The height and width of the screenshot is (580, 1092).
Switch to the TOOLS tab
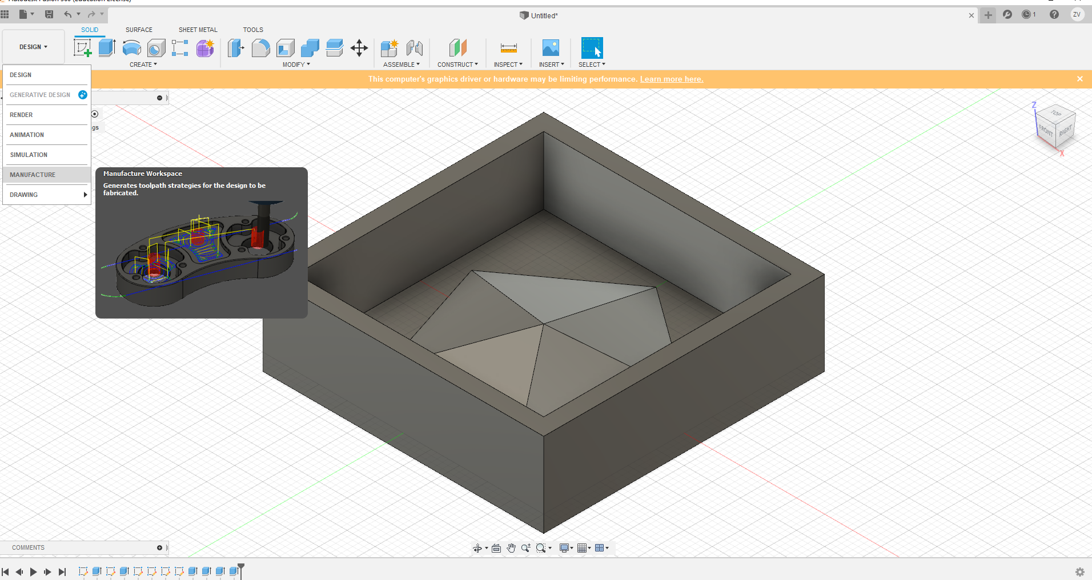(x=253, y=30)
